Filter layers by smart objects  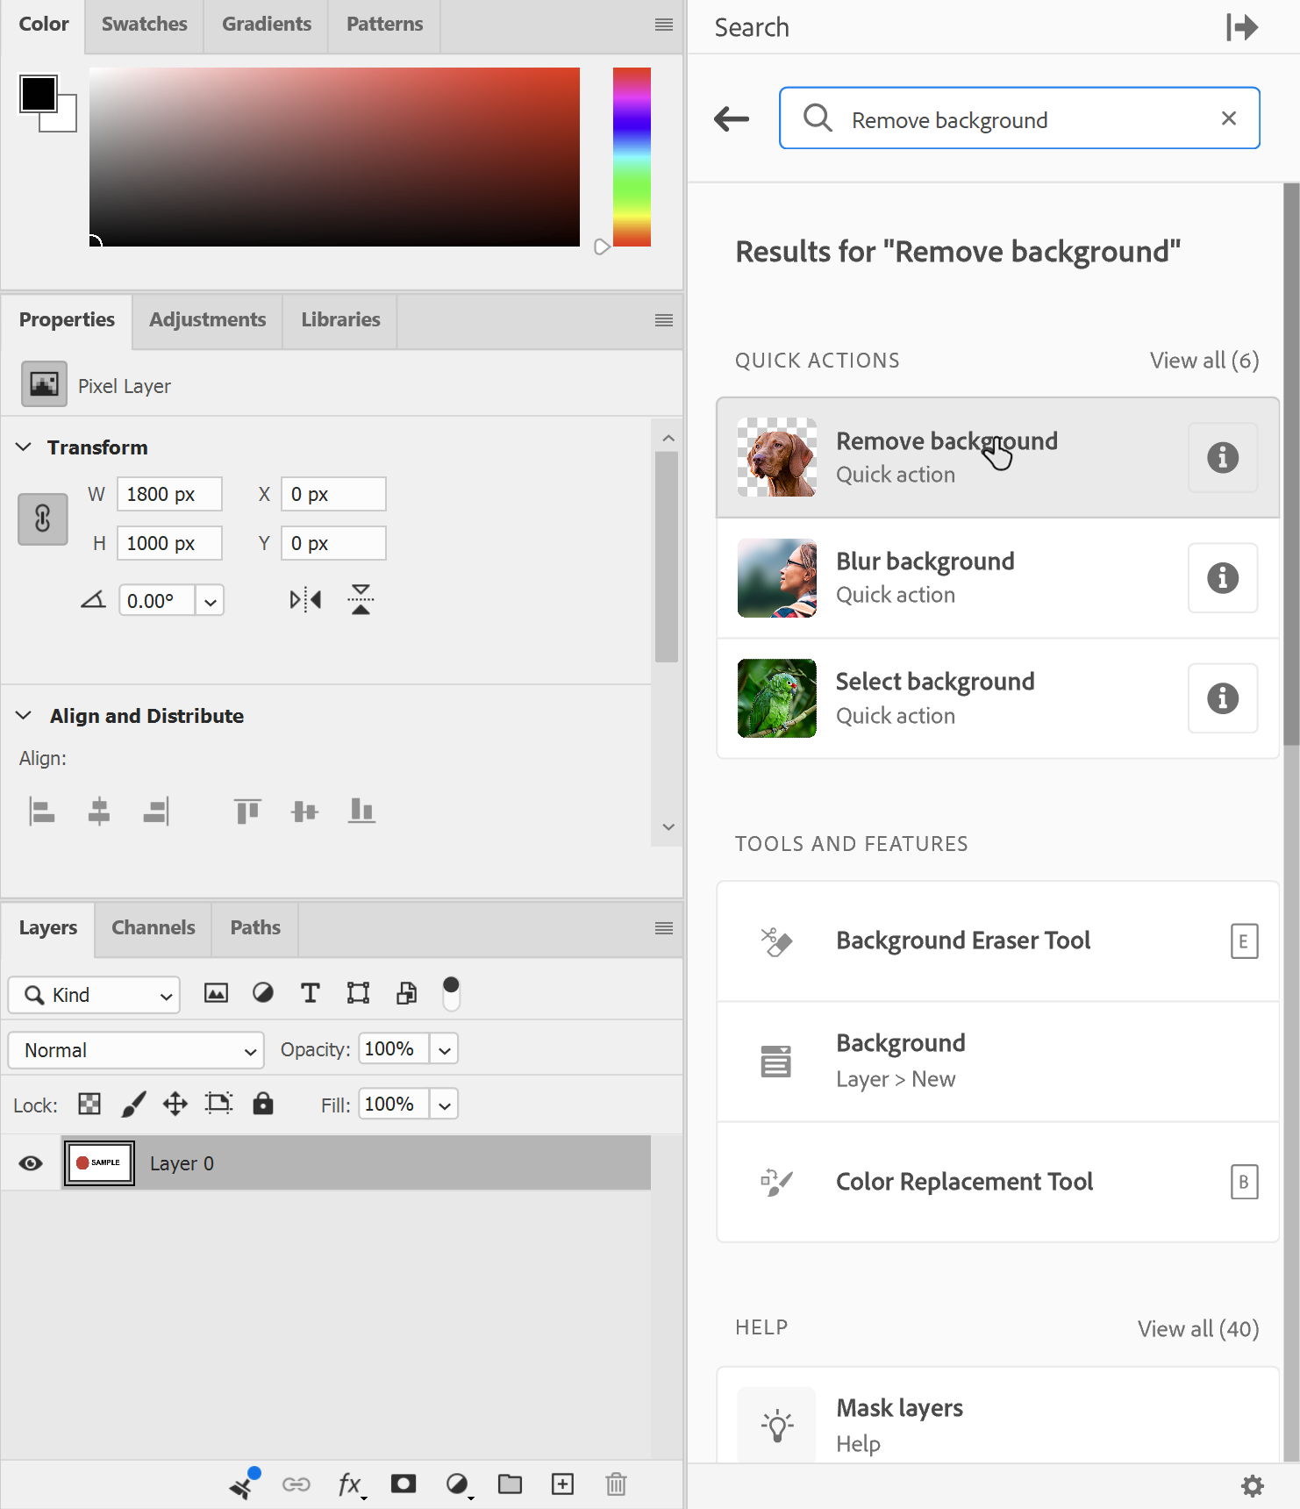(406, 993)
